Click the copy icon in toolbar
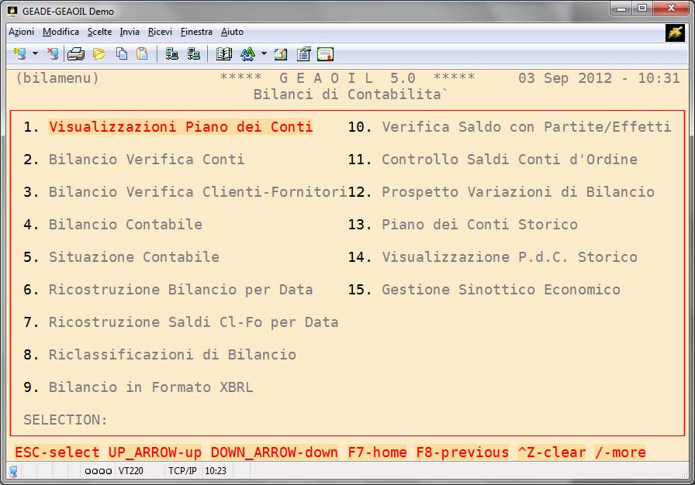The image size is (695, 485). pos(122,53)
